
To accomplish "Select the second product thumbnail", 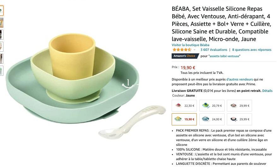I will coord(1,23).
